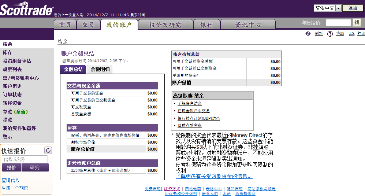Click the 协助 help question-mark icon

[330, 34]
